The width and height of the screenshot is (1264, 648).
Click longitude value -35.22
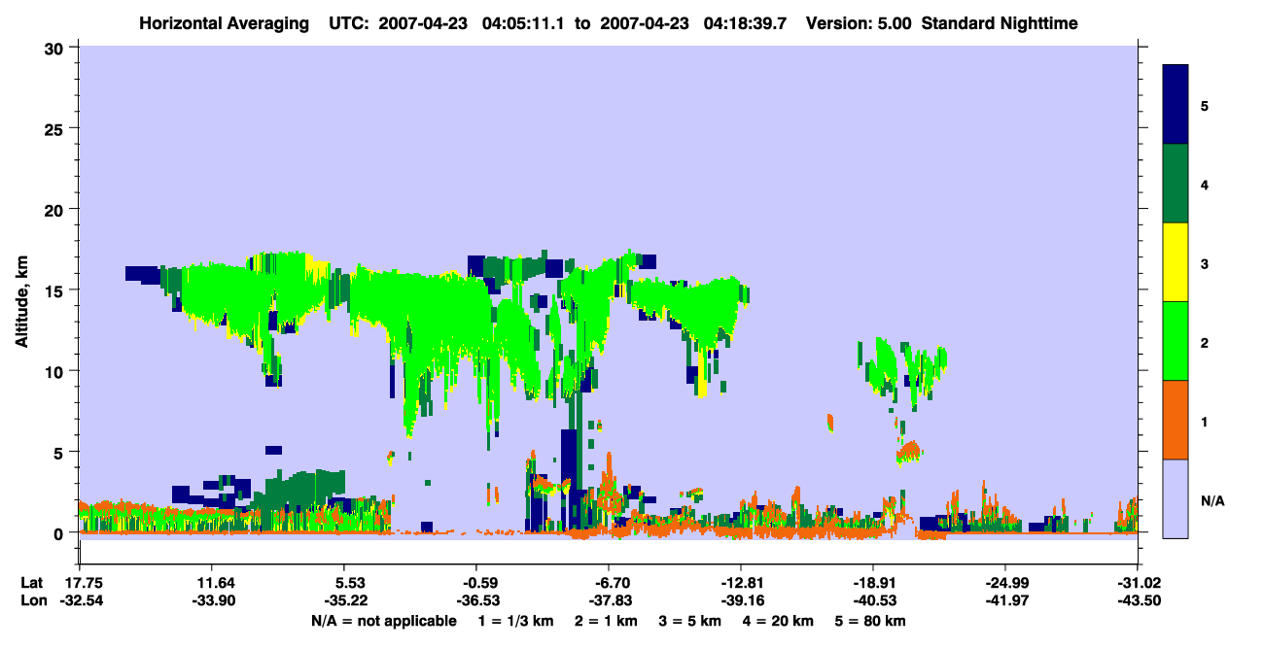(x=344, y=600)
